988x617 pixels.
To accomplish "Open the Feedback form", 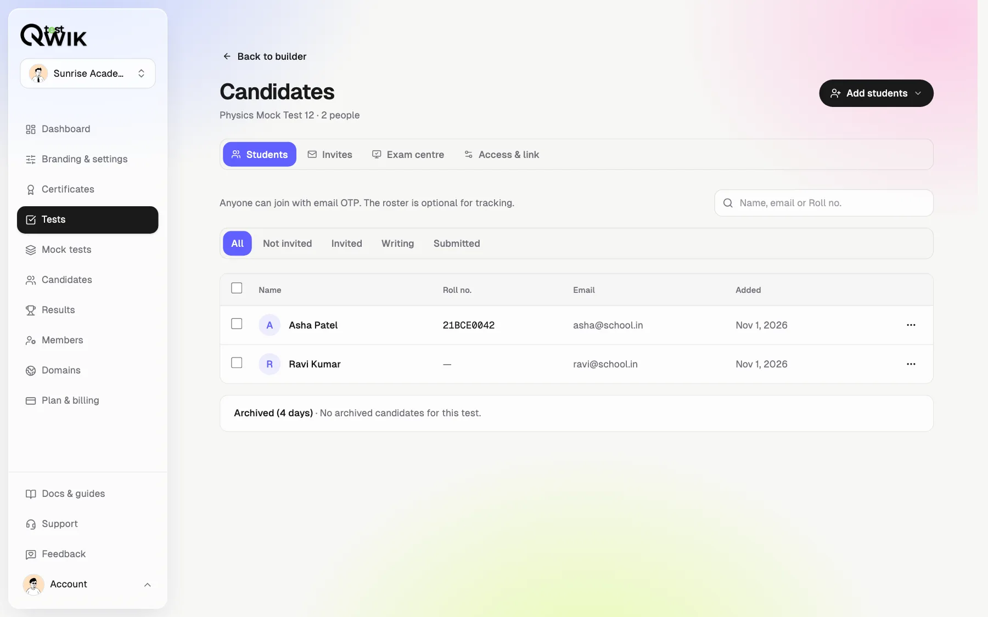I will (88, 554).
